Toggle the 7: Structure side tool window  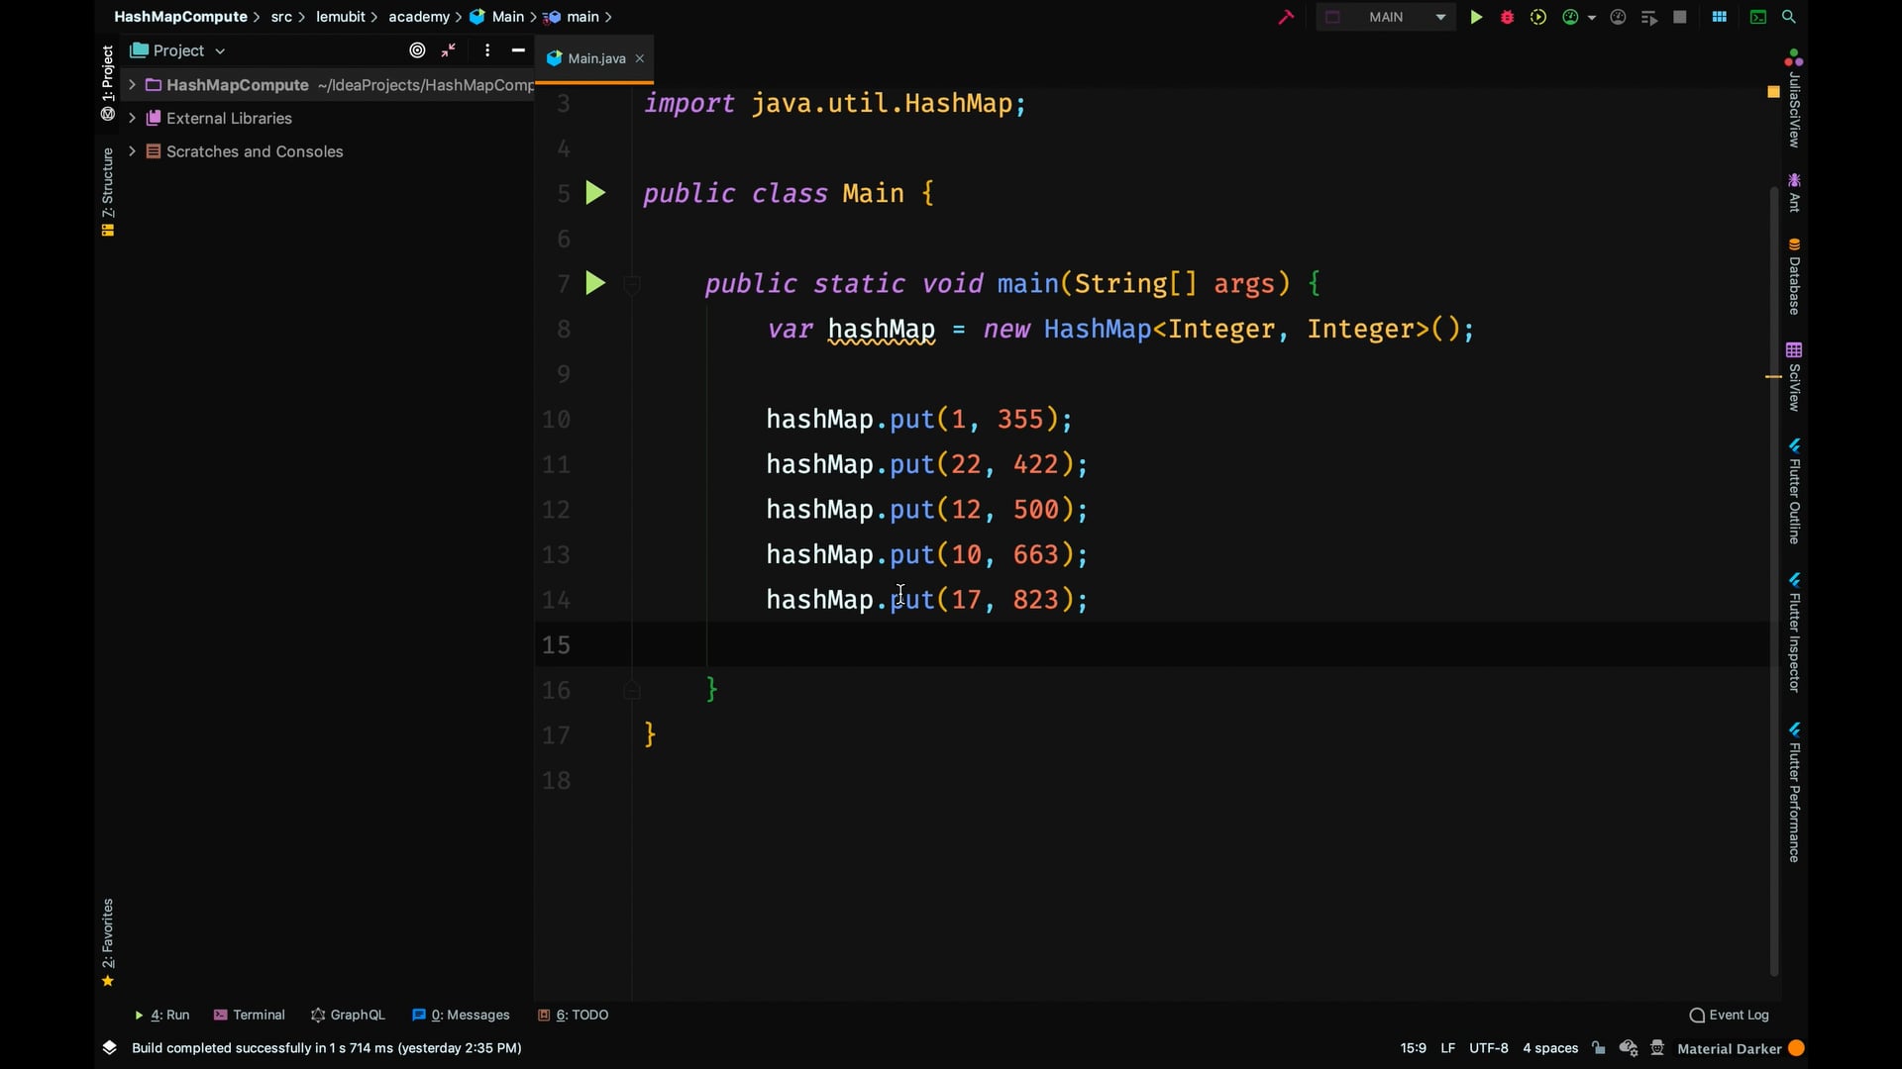[108, 192]
